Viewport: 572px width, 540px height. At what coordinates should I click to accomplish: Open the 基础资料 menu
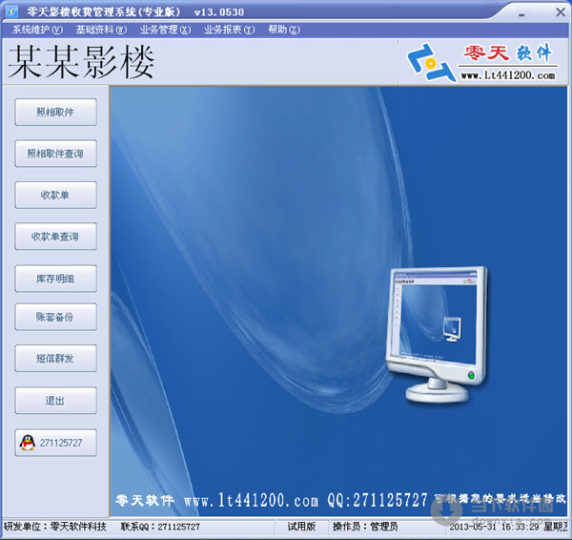[101, 30]
